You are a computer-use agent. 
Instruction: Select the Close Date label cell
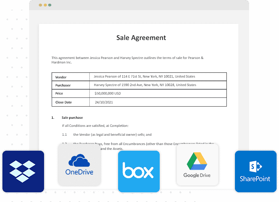71,102
